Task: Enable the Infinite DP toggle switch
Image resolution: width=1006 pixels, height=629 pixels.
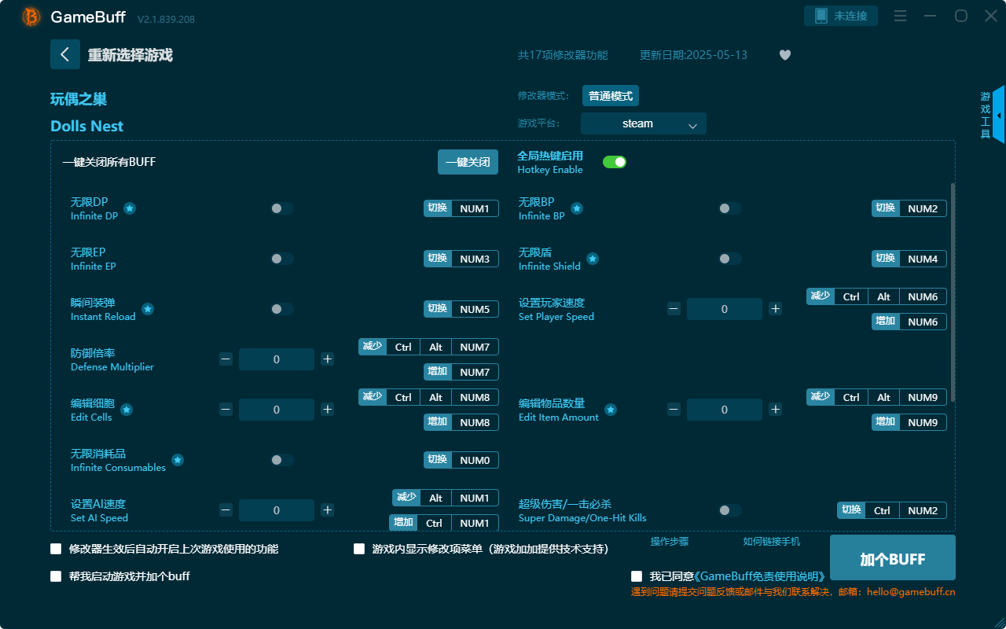Action: pos(281,208)
